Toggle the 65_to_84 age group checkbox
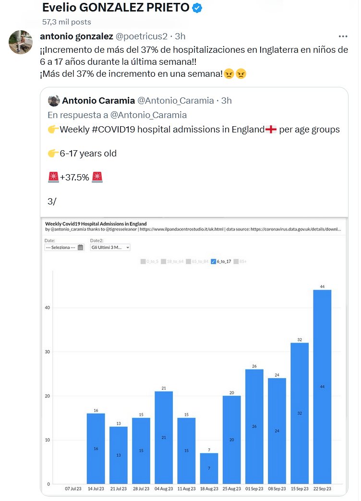The height and width of the screenshot is (501, 361). pos(188,262)
